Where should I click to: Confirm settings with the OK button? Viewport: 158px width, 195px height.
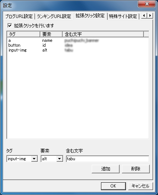pyautogui.click(x=113, y=186)
